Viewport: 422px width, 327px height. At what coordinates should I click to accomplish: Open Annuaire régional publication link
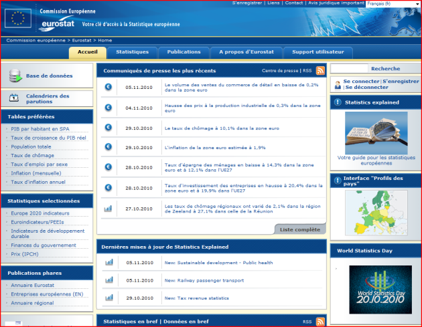[32, 303]
